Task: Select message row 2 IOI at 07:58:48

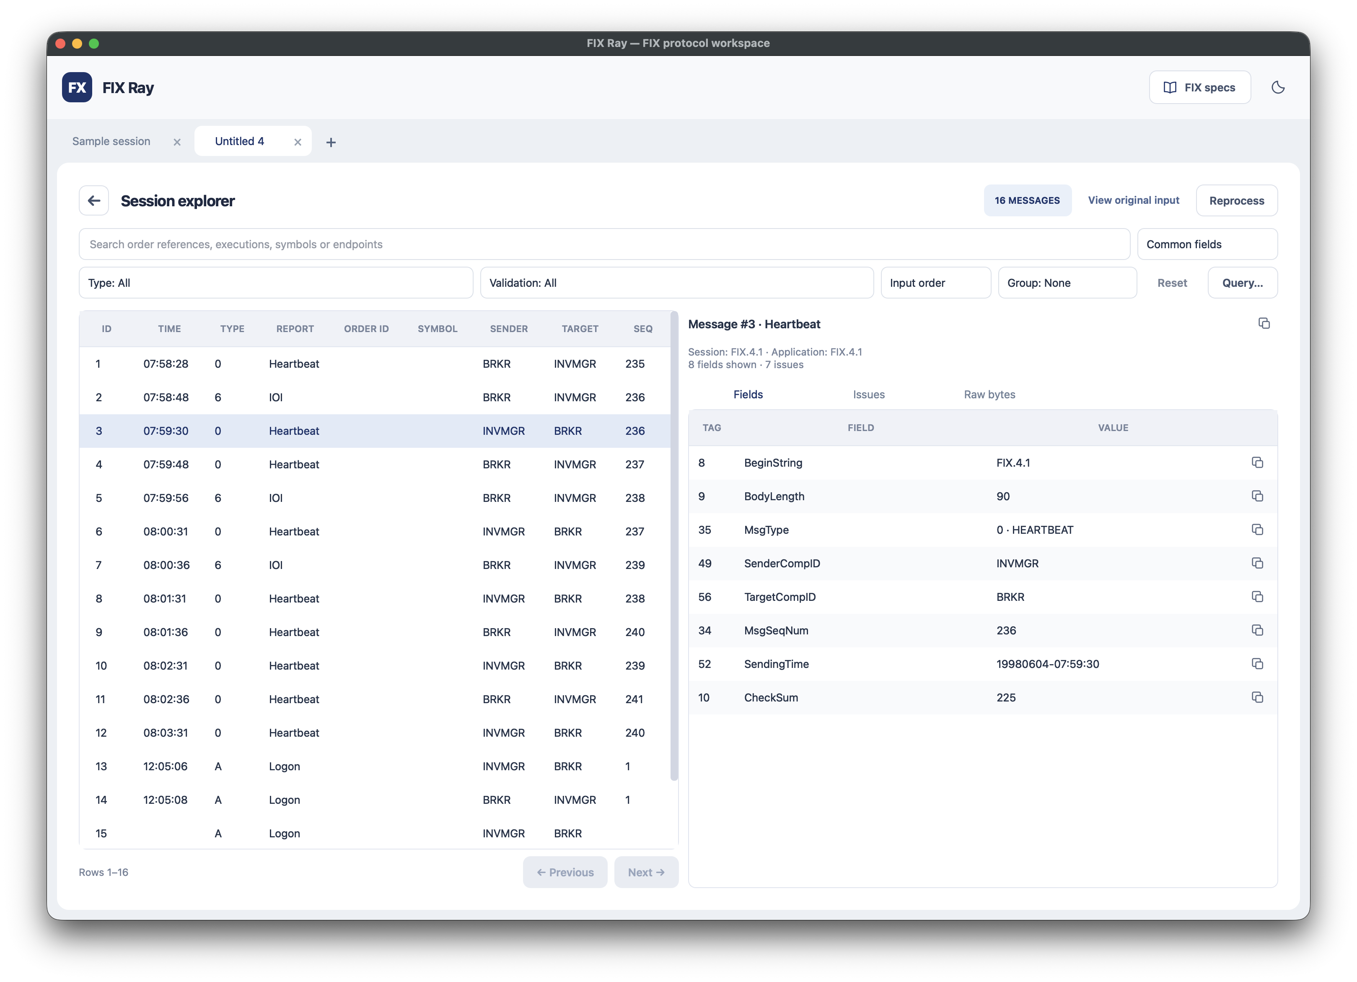Action: [x=375, y=397]
